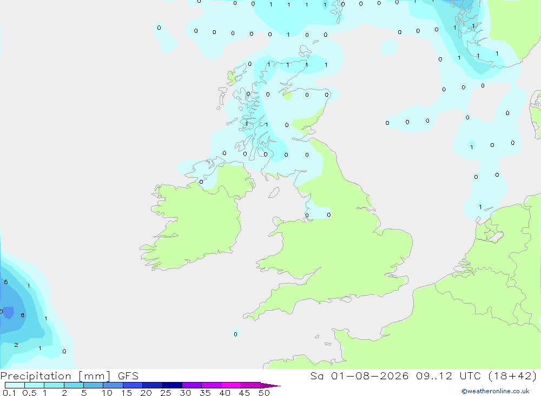
Task: Click legend scale label '25'
Action: pyautogui.click(x=166, y=393)
